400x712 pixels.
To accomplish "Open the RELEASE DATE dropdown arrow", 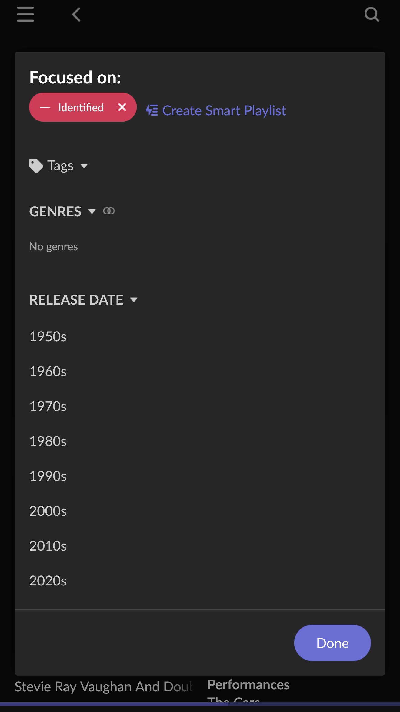I will [x=134, y=300].
